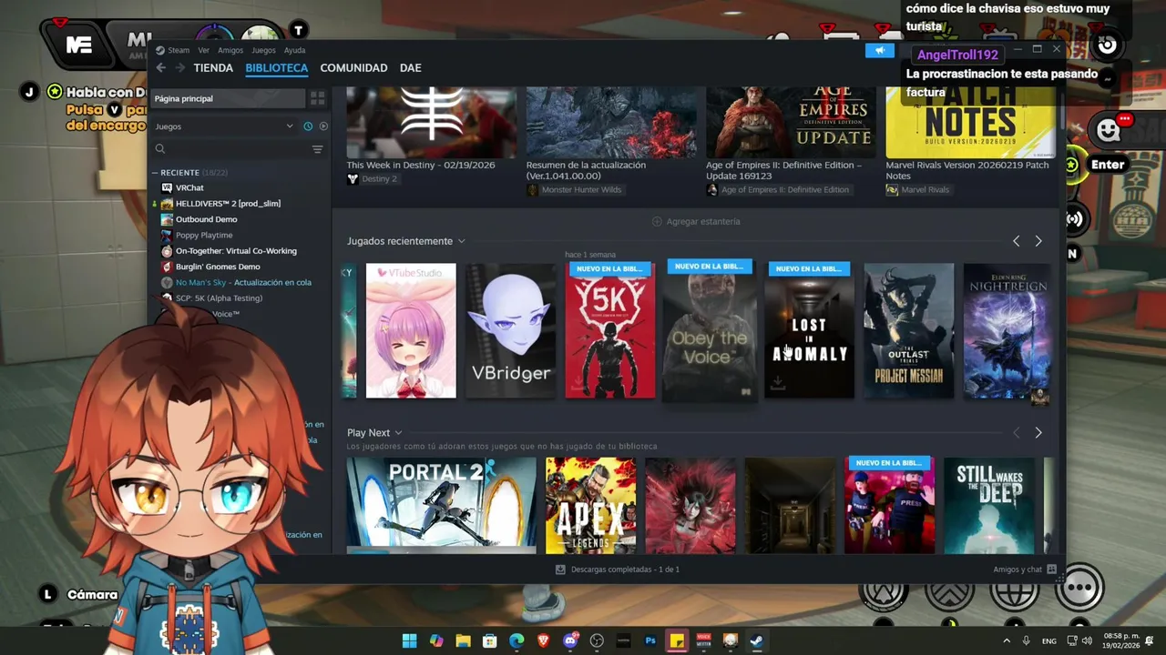Click Steam's blue announcements megaphone icon
The width and height of the screenshot is (1166, 655).
click(879, 50)
